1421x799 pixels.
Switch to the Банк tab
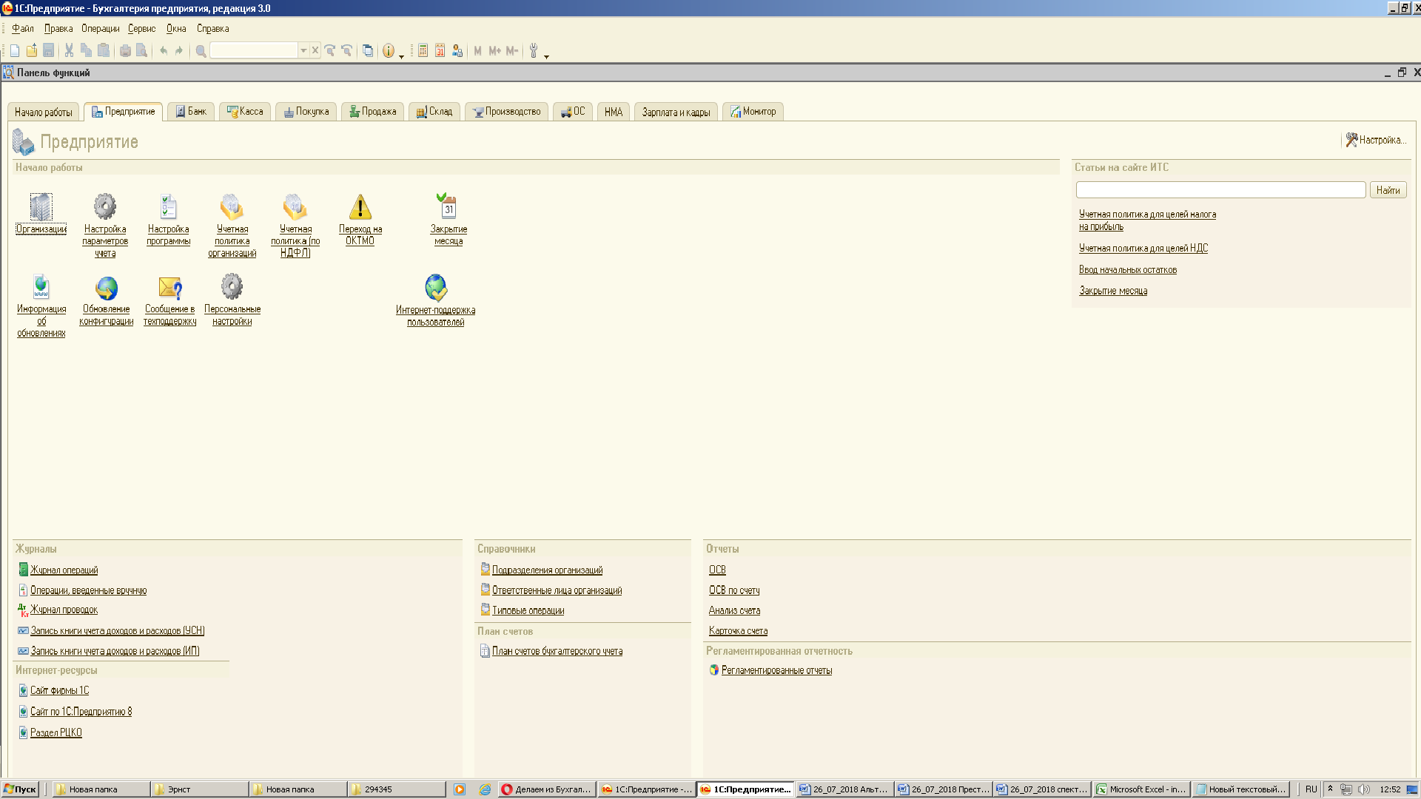coord(191,112)
